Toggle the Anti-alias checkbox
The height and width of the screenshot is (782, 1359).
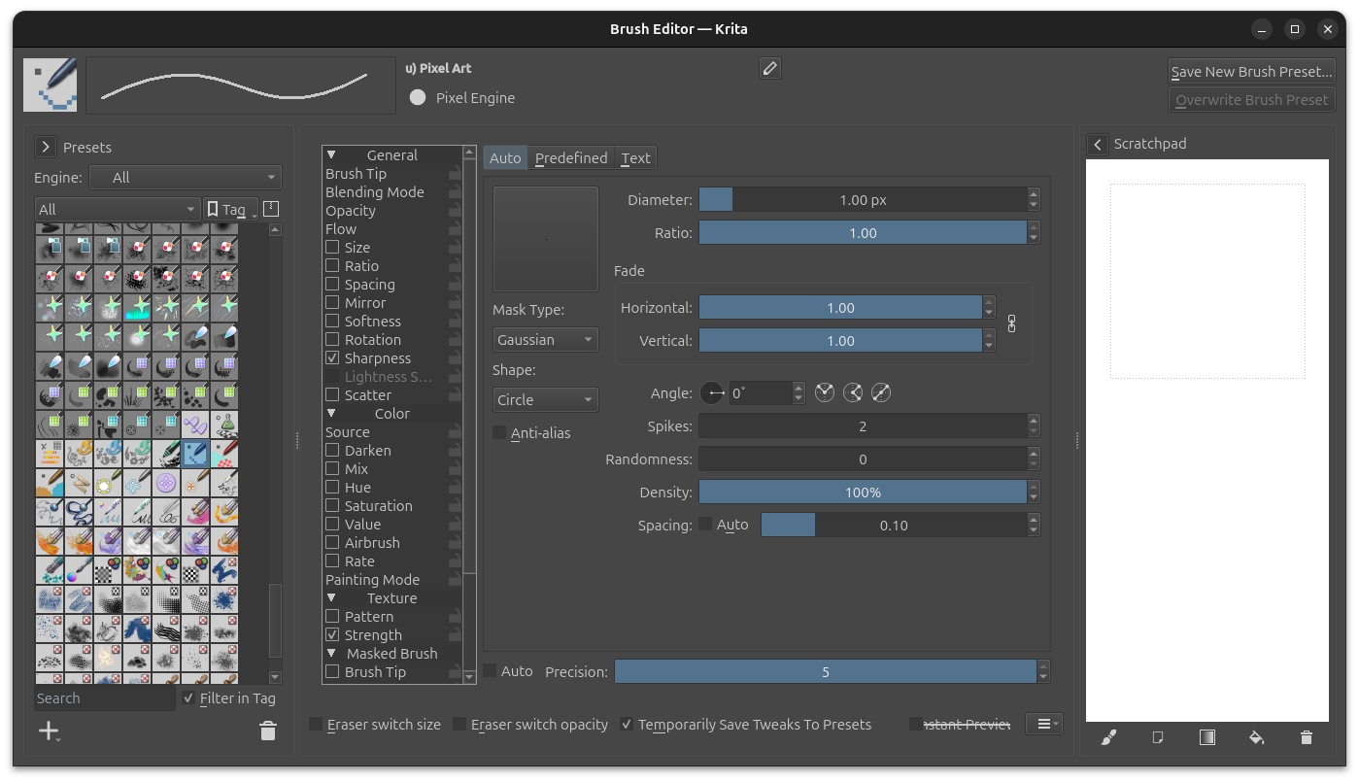[x=499, y=433]
